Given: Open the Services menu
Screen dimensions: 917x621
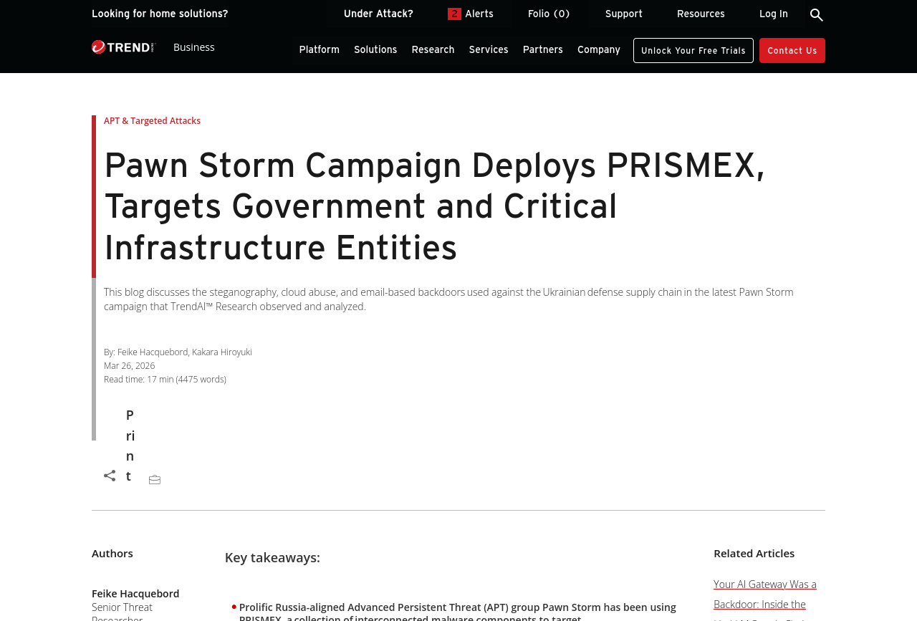Looking at the screenshot, I should point(489,49).
